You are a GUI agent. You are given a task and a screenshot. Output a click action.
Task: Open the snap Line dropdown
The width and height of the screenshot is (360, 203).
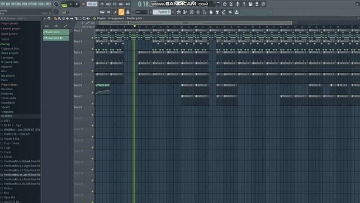[141, 12]
